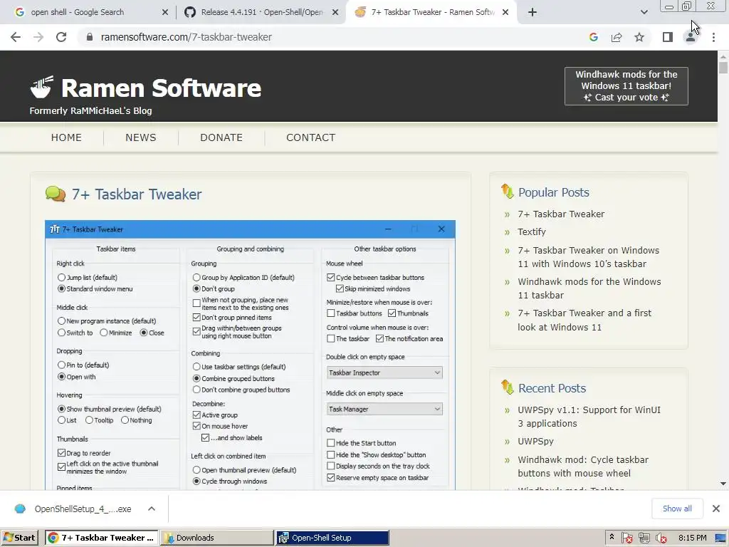Toggle the browser side panel icon
This screenshot has height=547, width=729.
[x=668, y=37]
